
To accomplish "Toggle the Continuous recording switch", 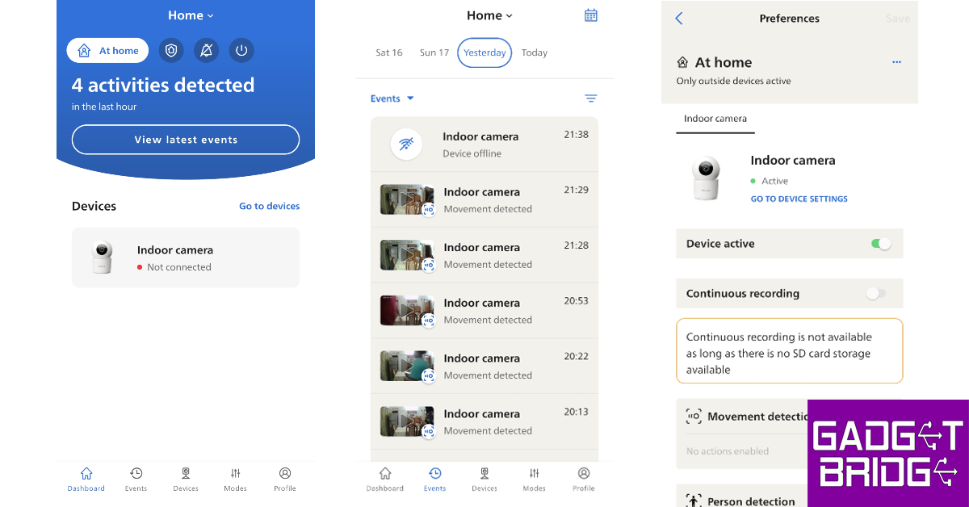I will coord(875,294).
